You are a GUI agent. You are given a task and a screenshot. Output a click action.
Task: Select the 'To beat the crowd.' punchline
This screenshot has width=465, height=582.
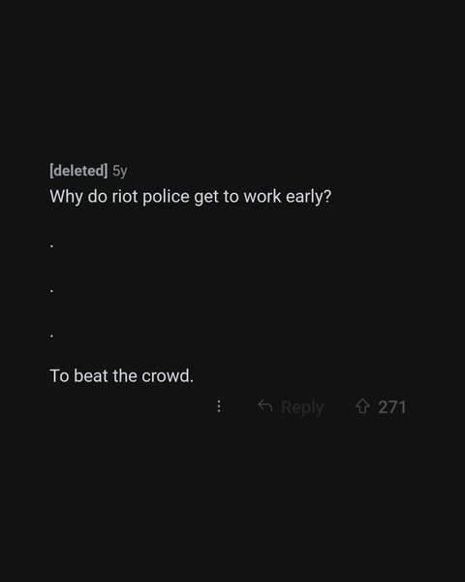122,375
